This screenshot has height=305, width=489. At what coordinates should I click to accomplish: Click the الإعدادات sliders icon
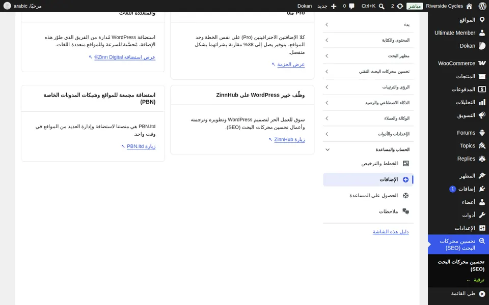pyautogui.click(x=482, y=228)
